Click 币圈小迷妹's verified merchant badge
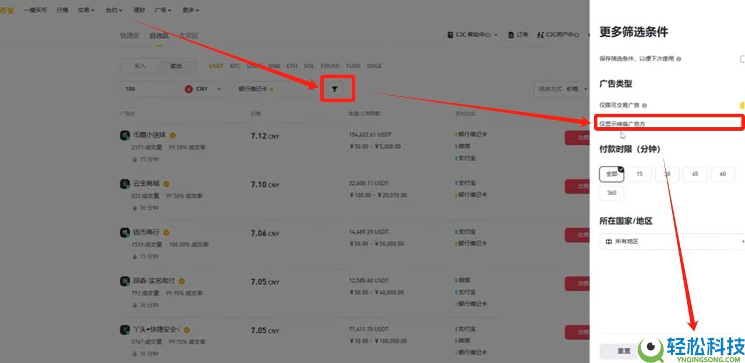This screenshot has height=363, width=745. click(x=174, y=134)
